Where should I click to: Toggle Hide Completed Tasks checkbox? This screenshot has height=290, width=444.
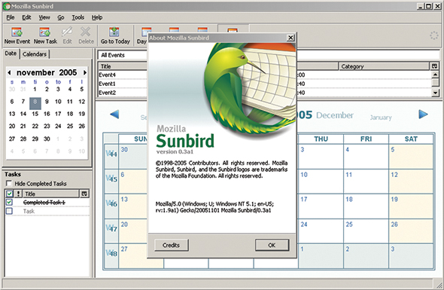tap(9, 183)
